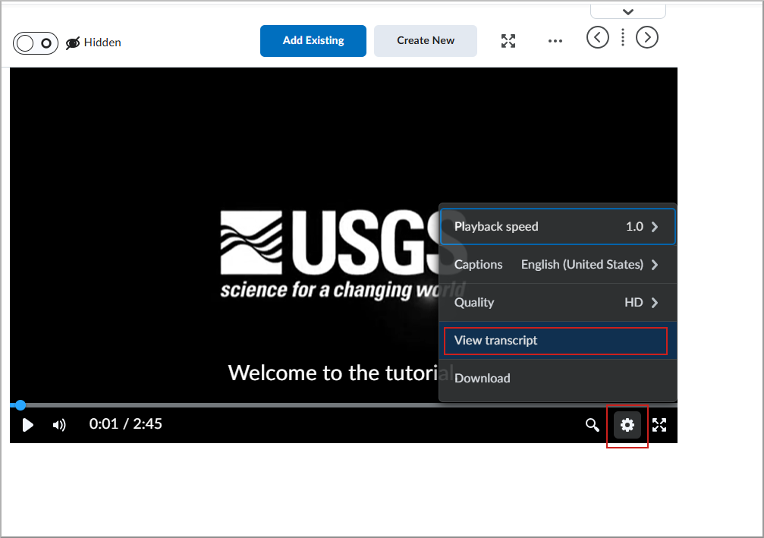Enter fullscreen using player fullscreen icon
The height and width of the screenshot is (538, 764).
[659, 425]
